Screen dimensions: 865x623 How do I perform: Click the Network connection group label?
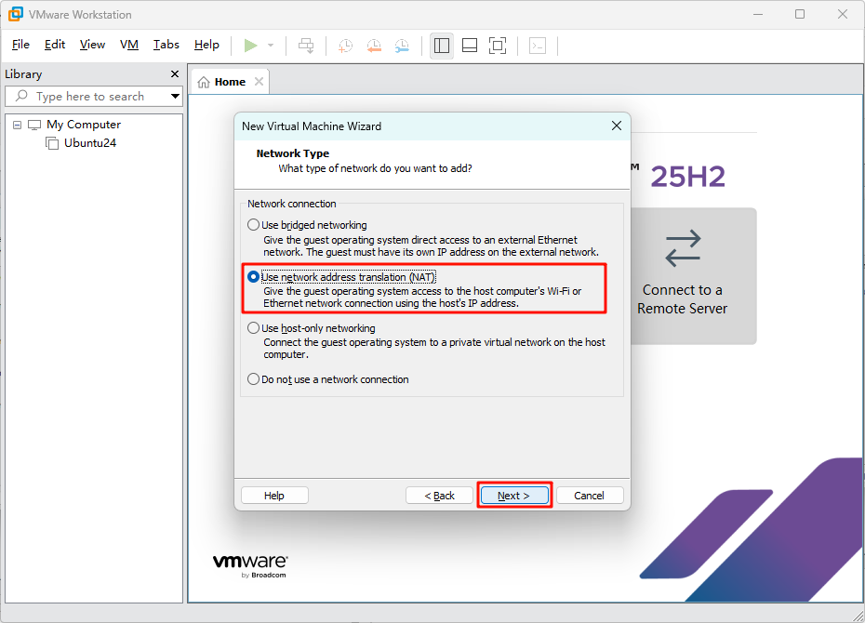click(291, 204)
